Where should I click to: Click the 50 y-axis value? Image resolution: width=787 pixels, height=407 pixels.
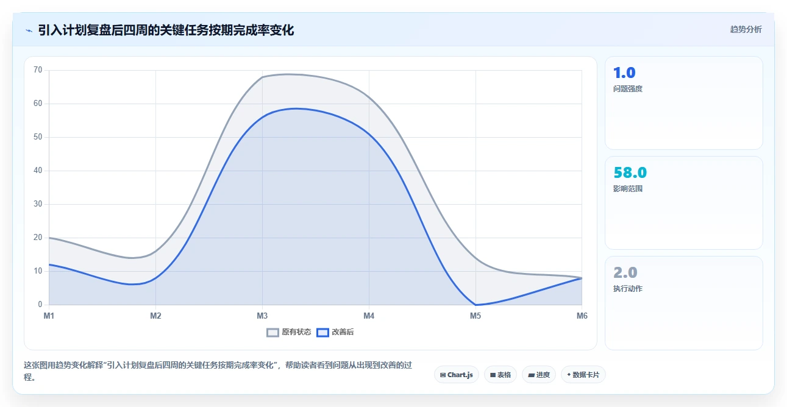coord(38,137)
